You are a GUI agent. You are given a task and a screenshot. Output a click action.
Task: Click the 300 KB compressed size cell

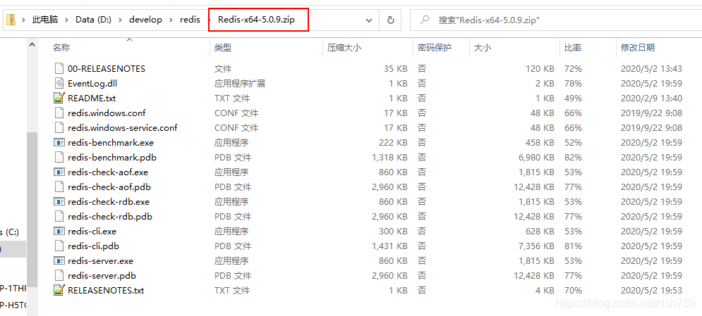393,232
